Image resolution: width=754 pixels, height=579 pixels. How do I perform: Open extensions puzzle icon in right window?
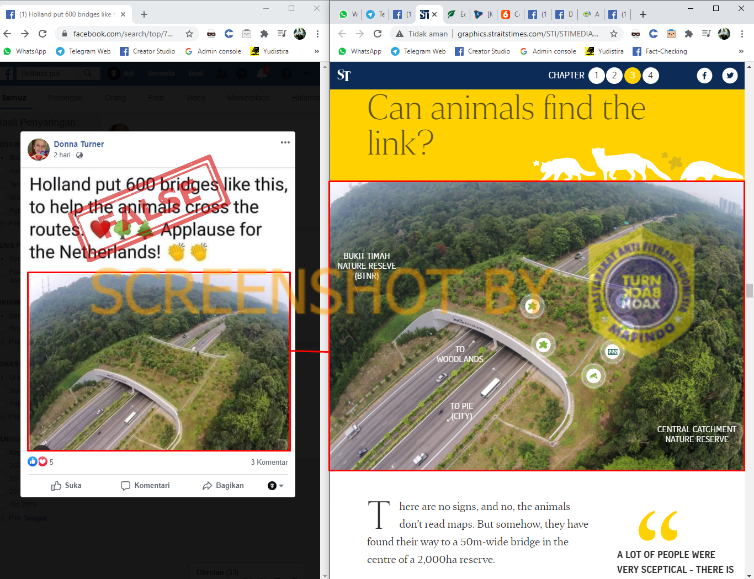coord(689,34)
